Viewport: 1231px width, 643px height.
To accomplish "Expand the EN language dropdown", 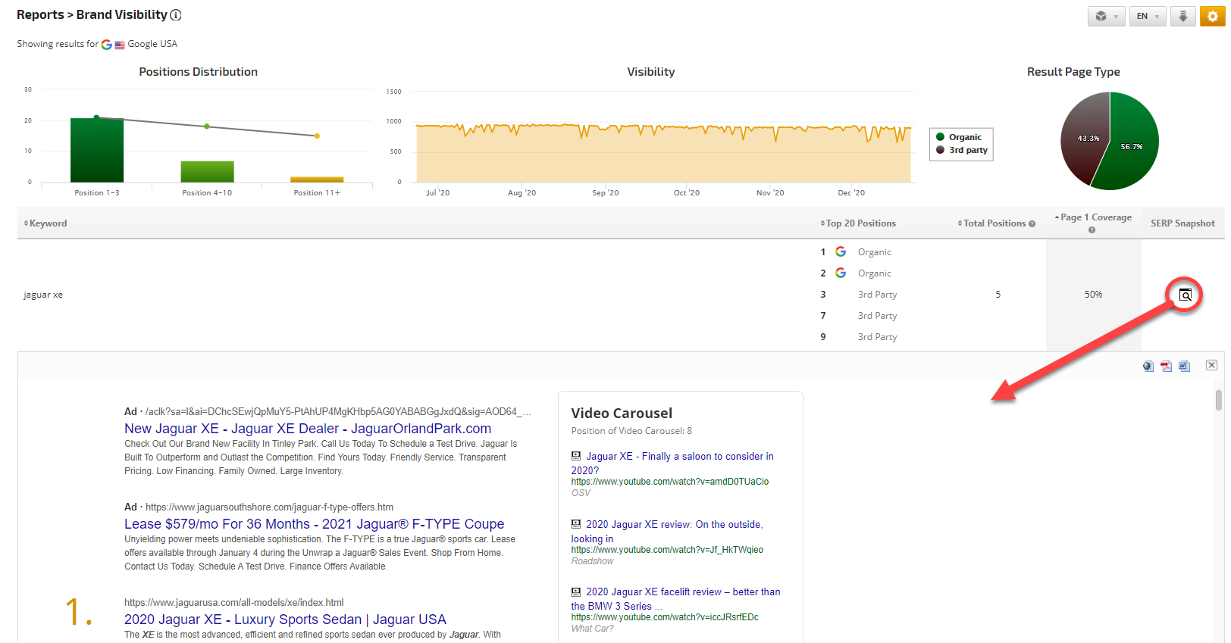I will [1148, 16].
